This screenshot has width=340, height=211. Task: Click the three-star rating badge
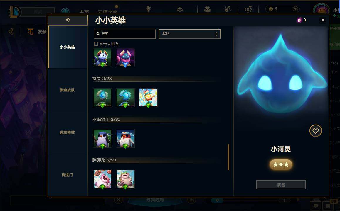tap(281, 165)
